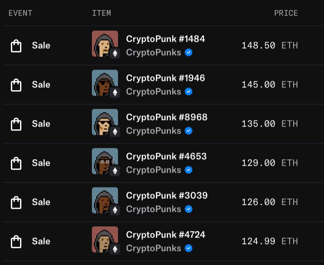Image resolution: width=324 pixels, height=265 pixels.
Task: Open the CryptoPunk #1946 item link
Action: [165, 78]
